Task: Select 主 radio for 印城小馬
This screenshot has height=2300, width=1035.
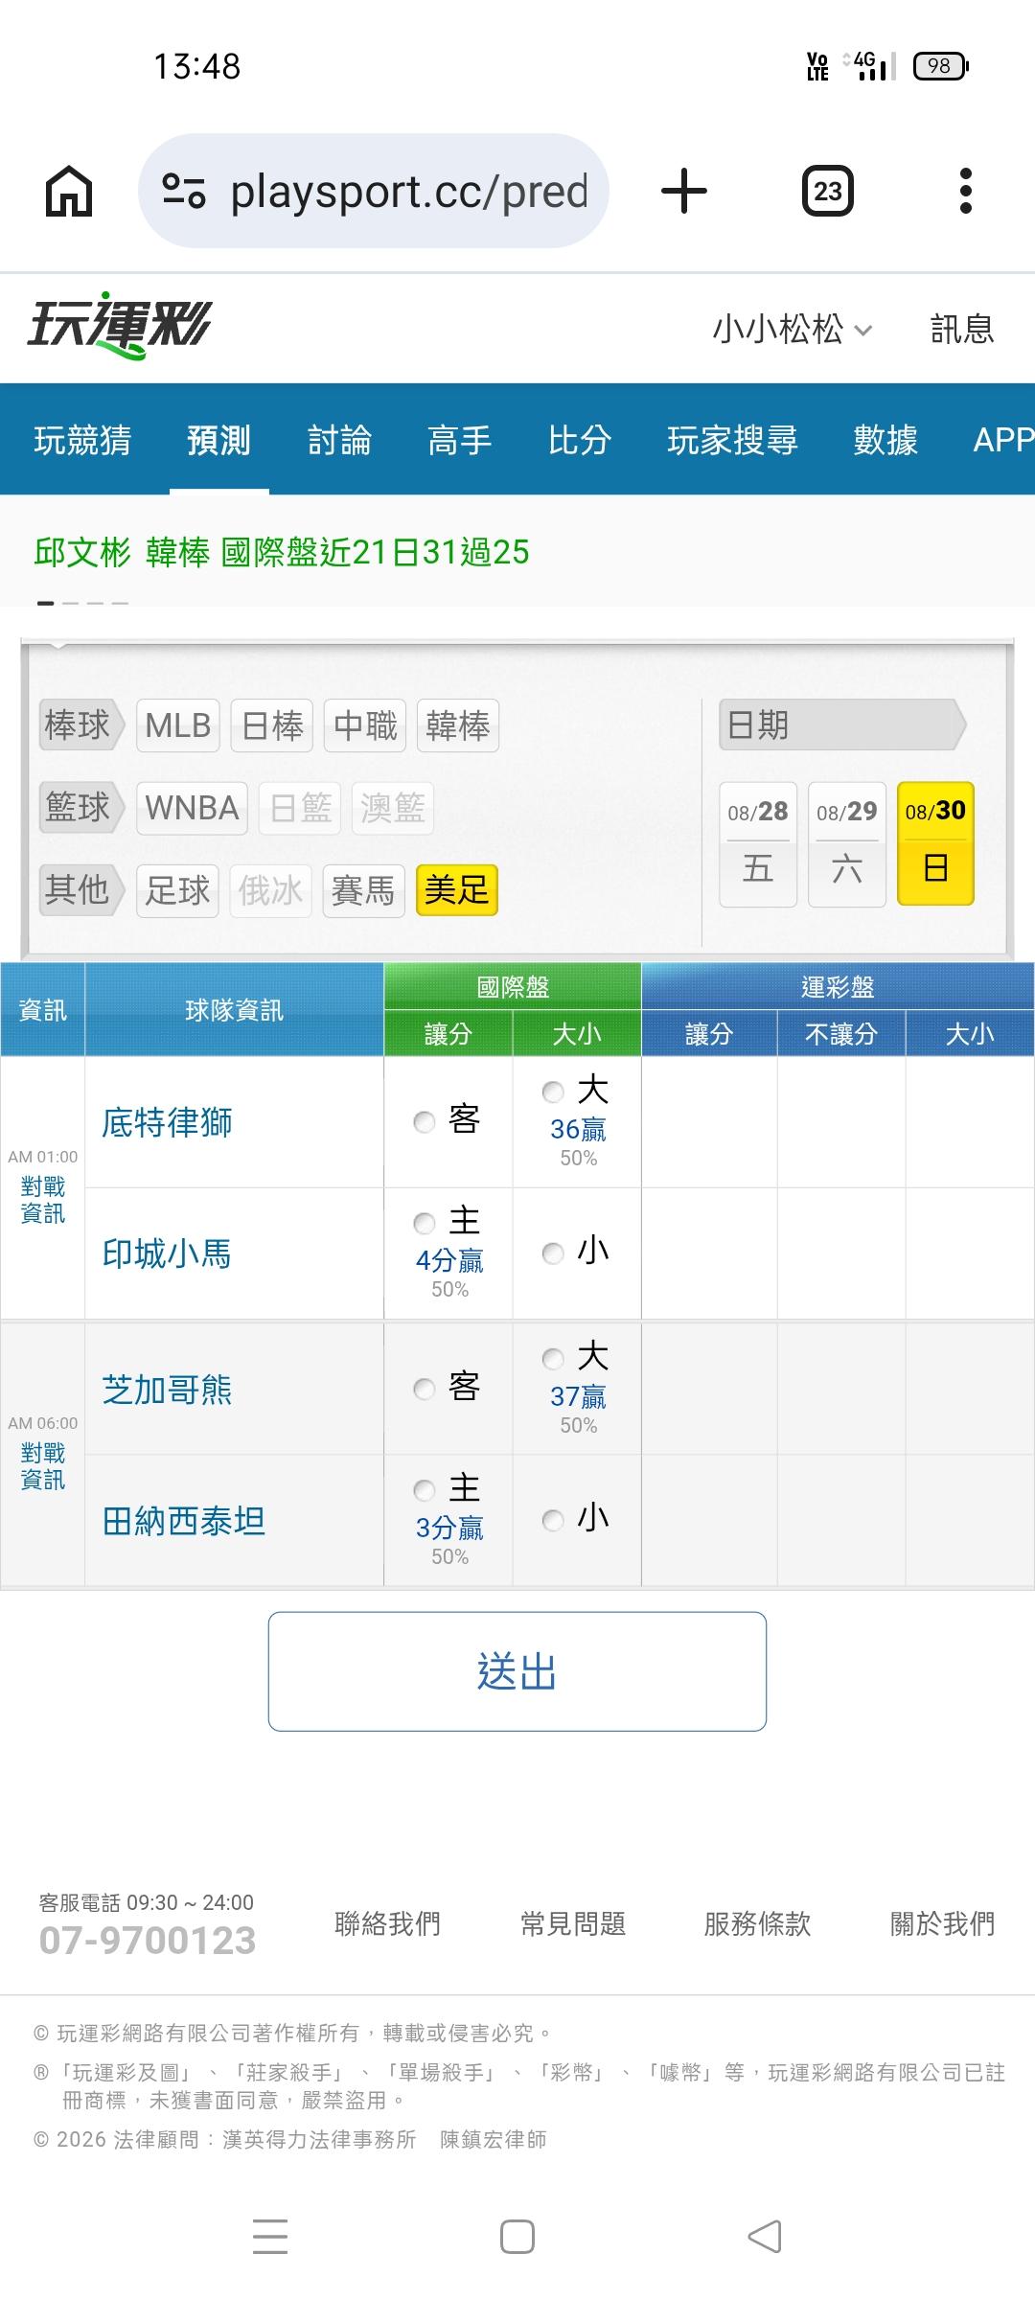Action: [x=424, y=1223]
